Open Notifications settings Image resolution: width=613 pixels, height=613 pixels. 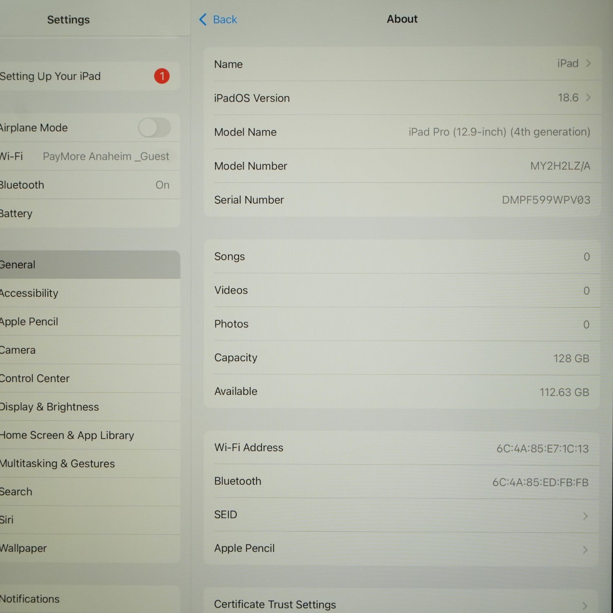point(90,600)
